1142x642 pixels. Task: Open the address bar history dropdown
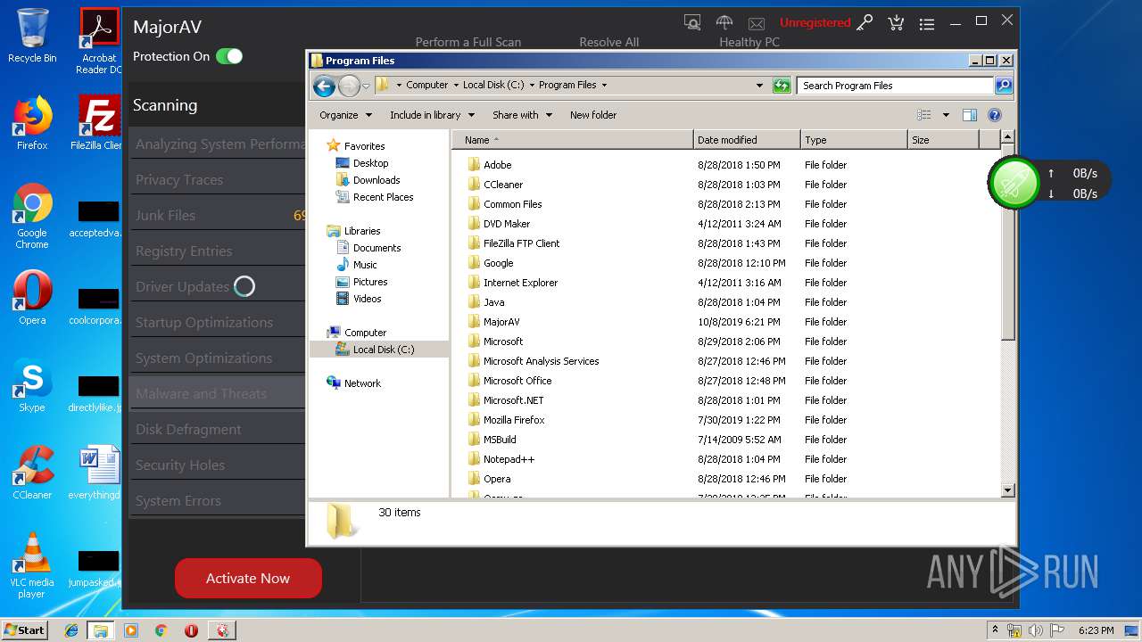[x=759, y=86]
